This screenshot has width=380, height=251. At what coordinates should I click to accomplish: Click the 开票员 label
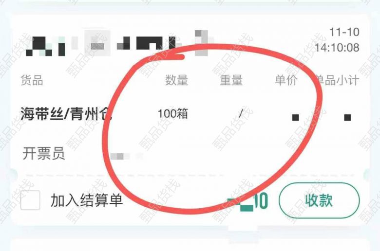pos(44,154)
